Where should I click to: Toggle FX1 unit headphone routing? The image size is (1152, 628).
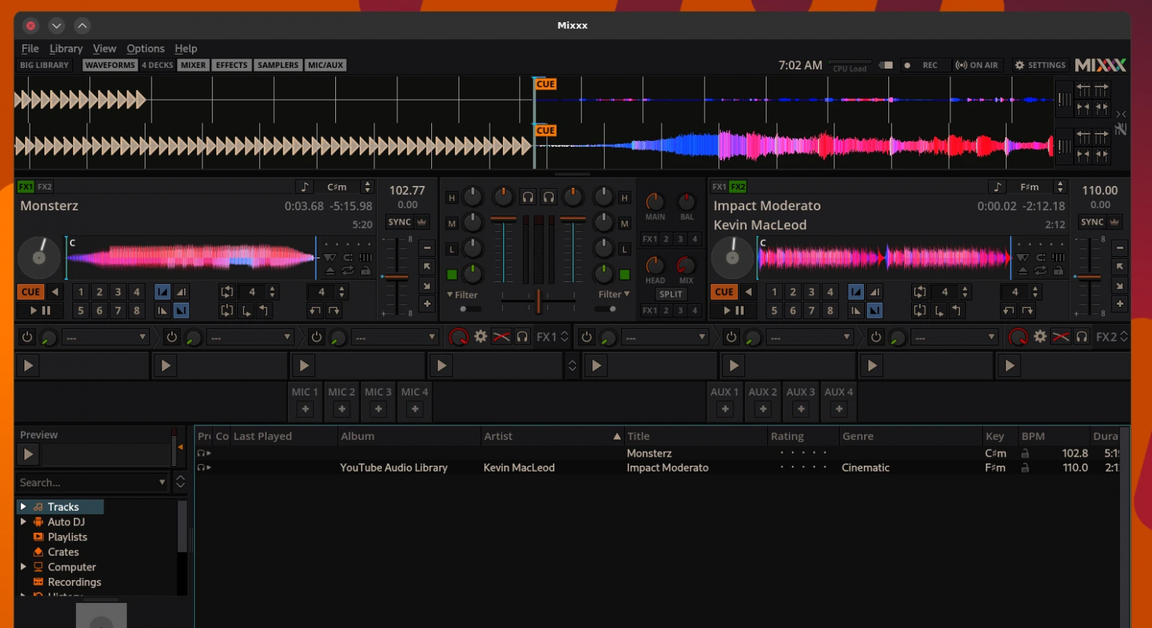pyautogui.click(x=522, y=337)
